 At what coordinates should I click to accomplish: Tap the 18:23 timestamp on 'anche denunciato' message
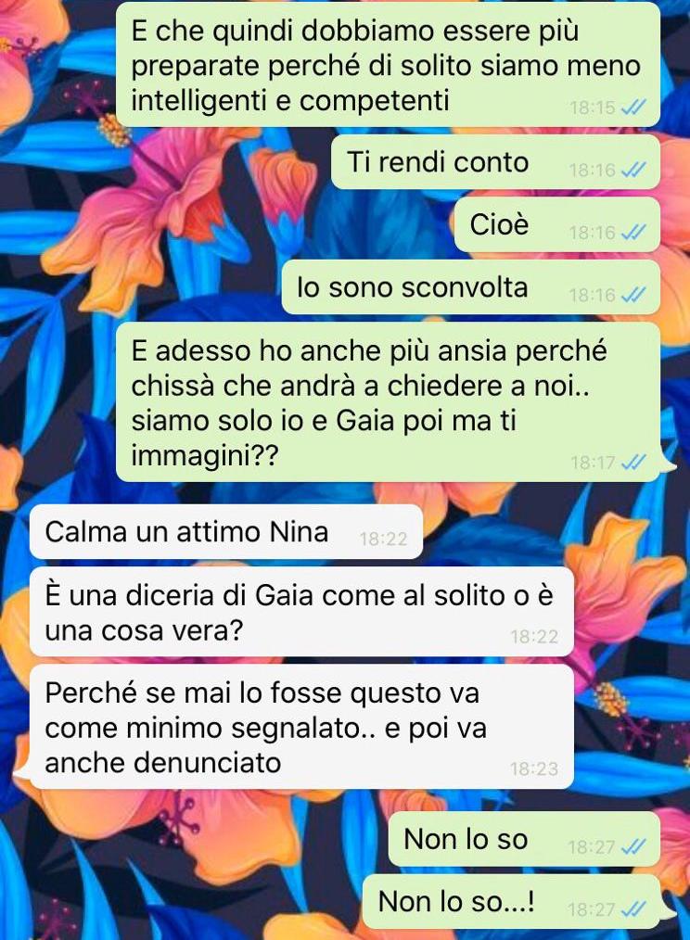click(x=534, y=769)
